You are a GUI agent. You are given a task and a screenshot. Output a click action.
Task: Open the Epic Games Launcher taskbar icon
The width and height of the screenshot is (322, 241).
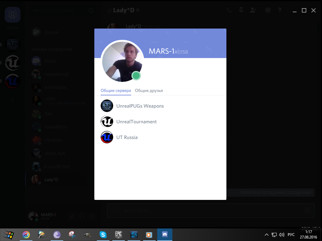[119, 235]
